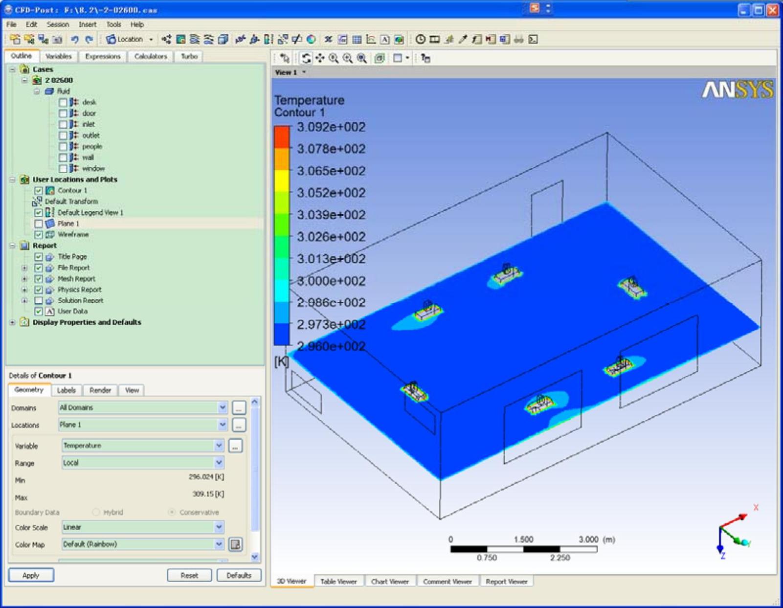Open the Labels tab in details
The image size is (783, 608).
tap(66, 390)
